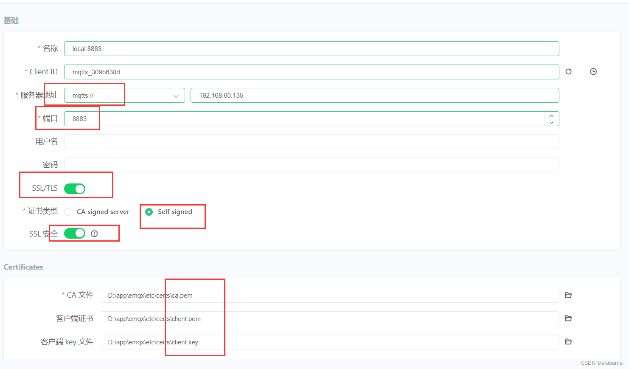Open the mqtts:// protocol dropdown
The height and width of the screenshot is (369, 629).
(176, 95)
